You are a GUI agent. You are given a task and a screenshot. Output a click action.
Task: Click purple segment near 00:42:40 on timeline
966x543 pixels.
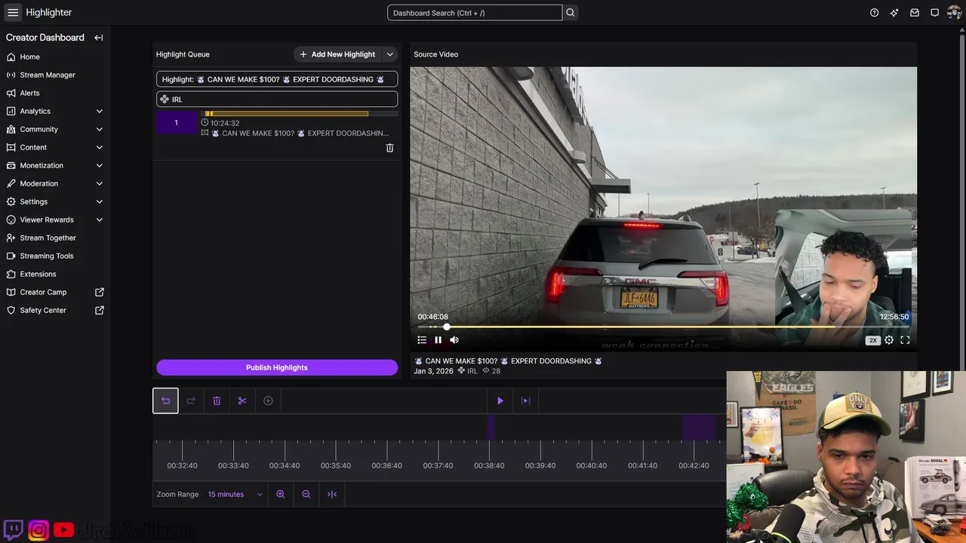(699, 428)
